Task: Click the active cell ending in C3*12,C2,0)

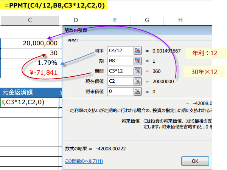Action: pyautogui.click(x=30, y=102)
